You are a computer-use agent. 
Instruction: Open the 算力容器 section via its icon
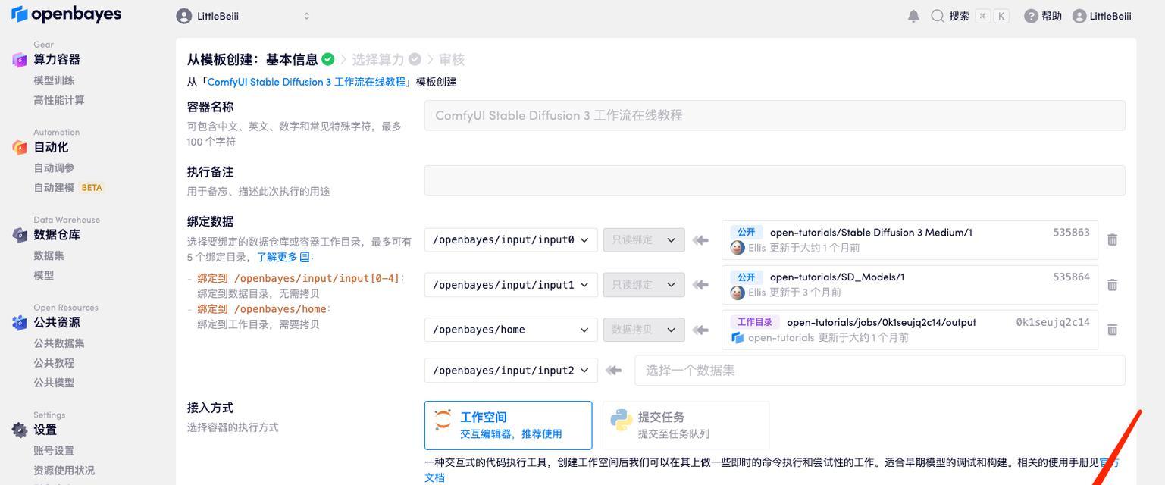coord(20,60)
